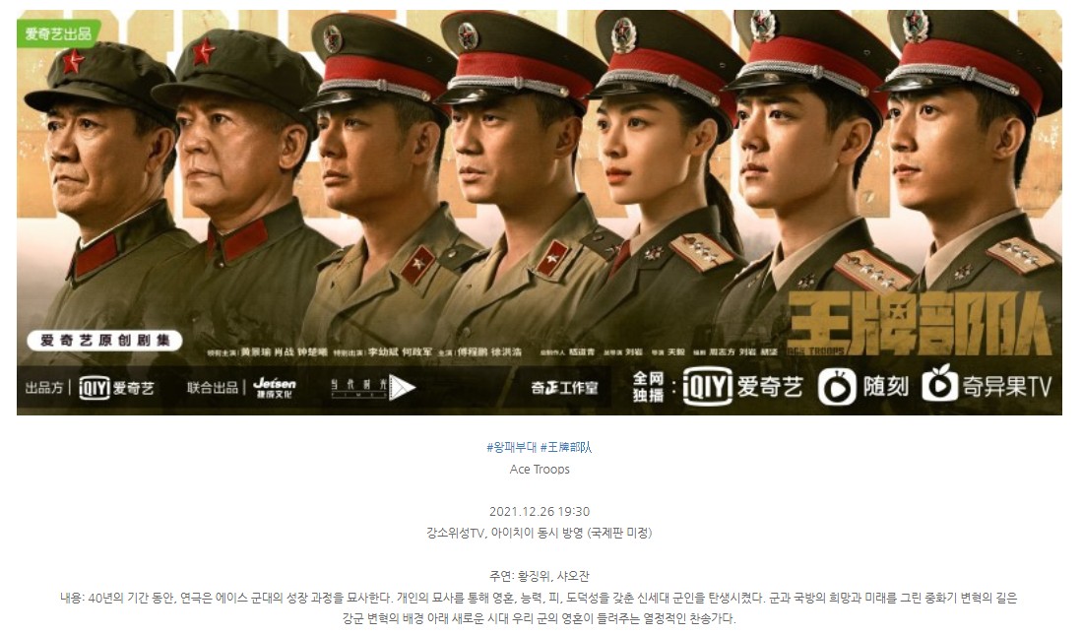Viewport: 1082px width, 635px height.
Task: Click the red star on the first soldier's cap
Action: pos(73,62)
